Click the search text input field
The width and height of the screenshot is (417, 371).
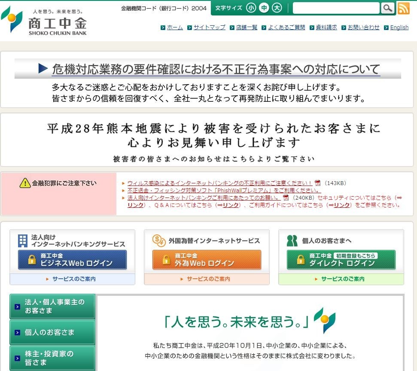click(336, 8)
